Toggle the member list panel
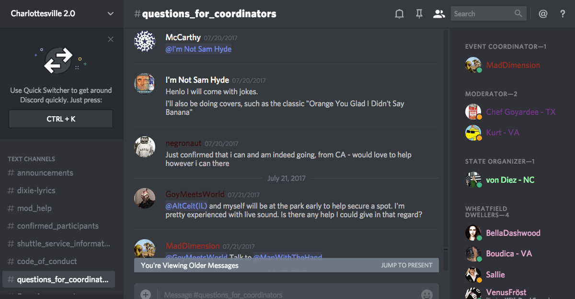The width and height of the screenshot is (575, 299). 439,14
